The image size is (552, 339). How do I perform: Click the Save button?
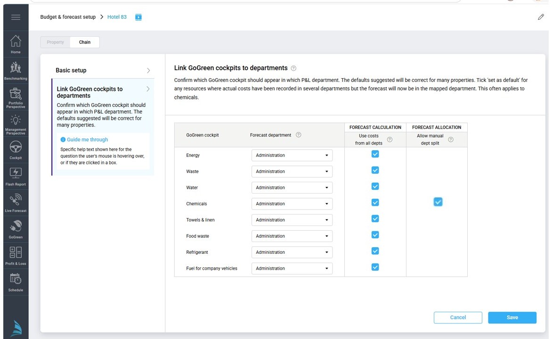pos(512,317)
